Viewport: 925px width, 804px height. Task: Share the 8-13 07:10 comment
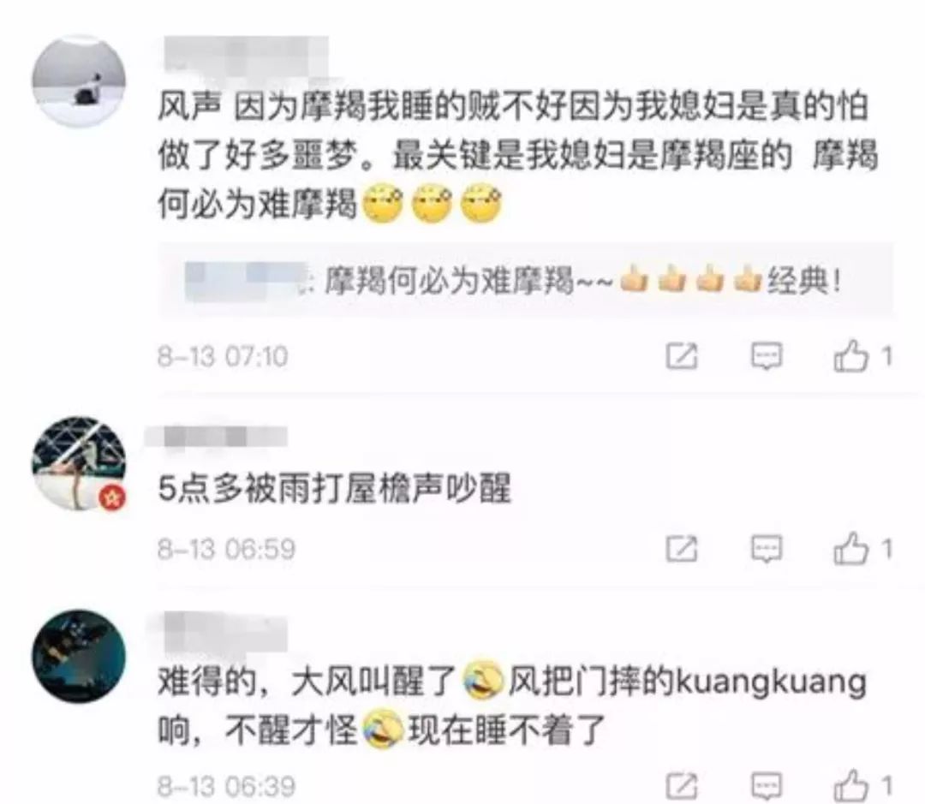coord(682,355)
